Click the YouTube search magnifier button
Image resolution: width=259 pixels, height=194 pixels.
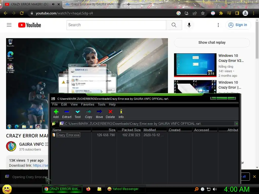[174, 25]
